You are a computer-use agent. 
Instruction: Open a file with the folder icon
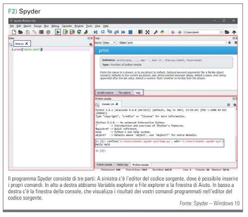click(x=21, y=32)
